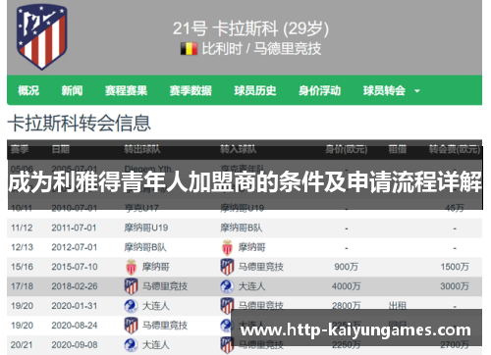This screenshot has width=491, height=355.
Task: Open the 身价浮动 tab
Action: [319, 90]
